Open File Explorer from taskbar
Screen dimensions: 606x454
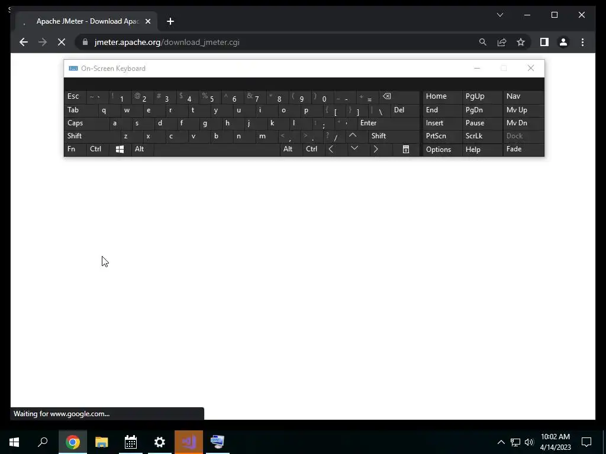click(102, 442)
